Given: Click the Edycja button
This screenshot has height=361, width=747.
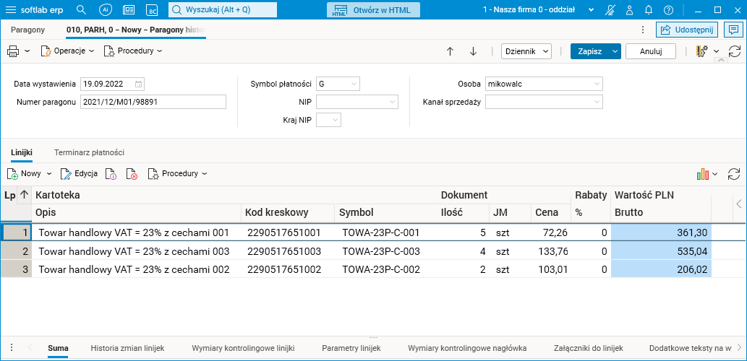Looking at the screenshot, I should (x=79, y=174).
